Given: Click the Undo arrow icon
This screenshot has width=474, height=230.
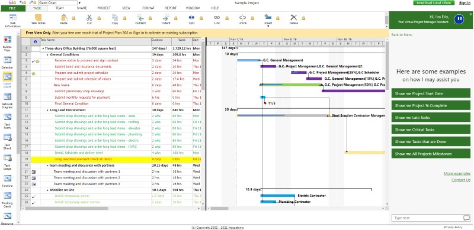Looking at the screenshot, I should click(21, 3).
